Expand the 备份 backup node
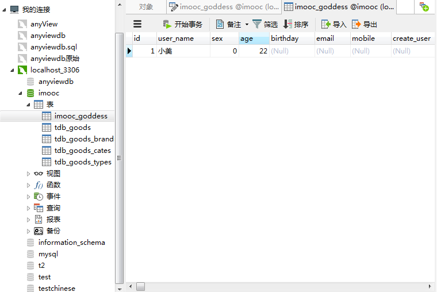 click(x=28, y=231)
